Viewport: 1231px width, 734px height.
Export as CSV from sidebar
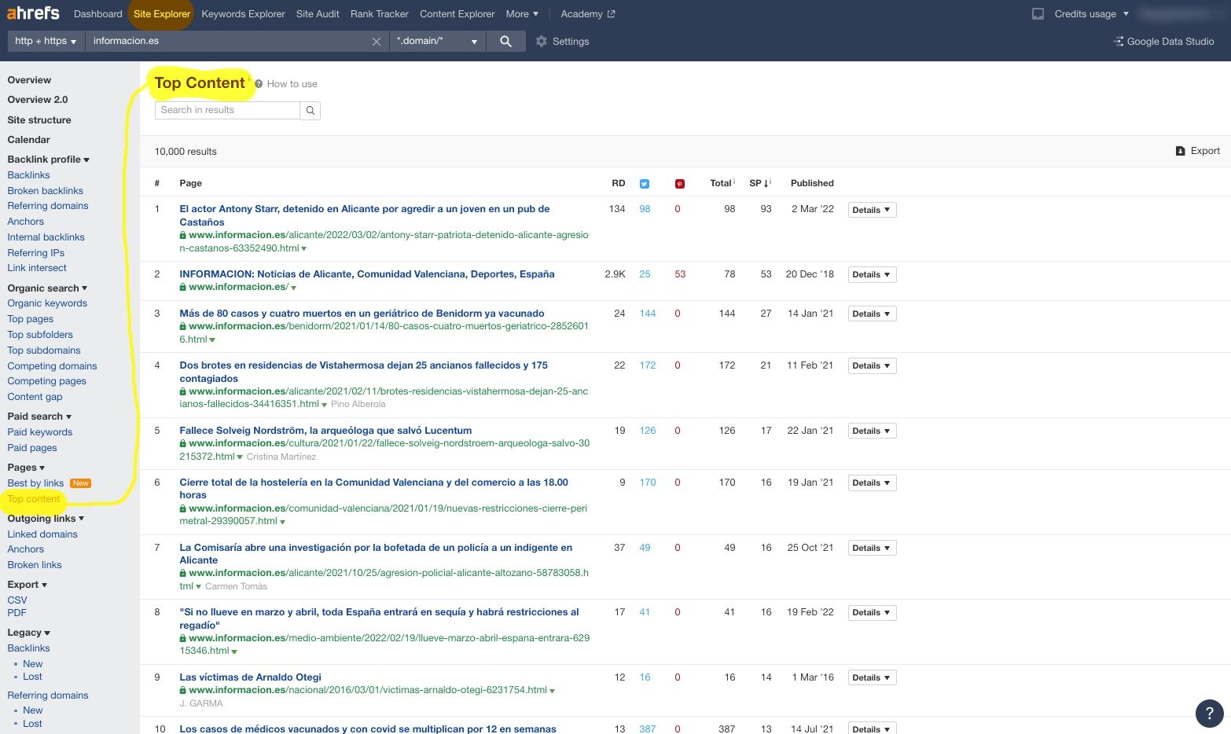pos(17,600)
